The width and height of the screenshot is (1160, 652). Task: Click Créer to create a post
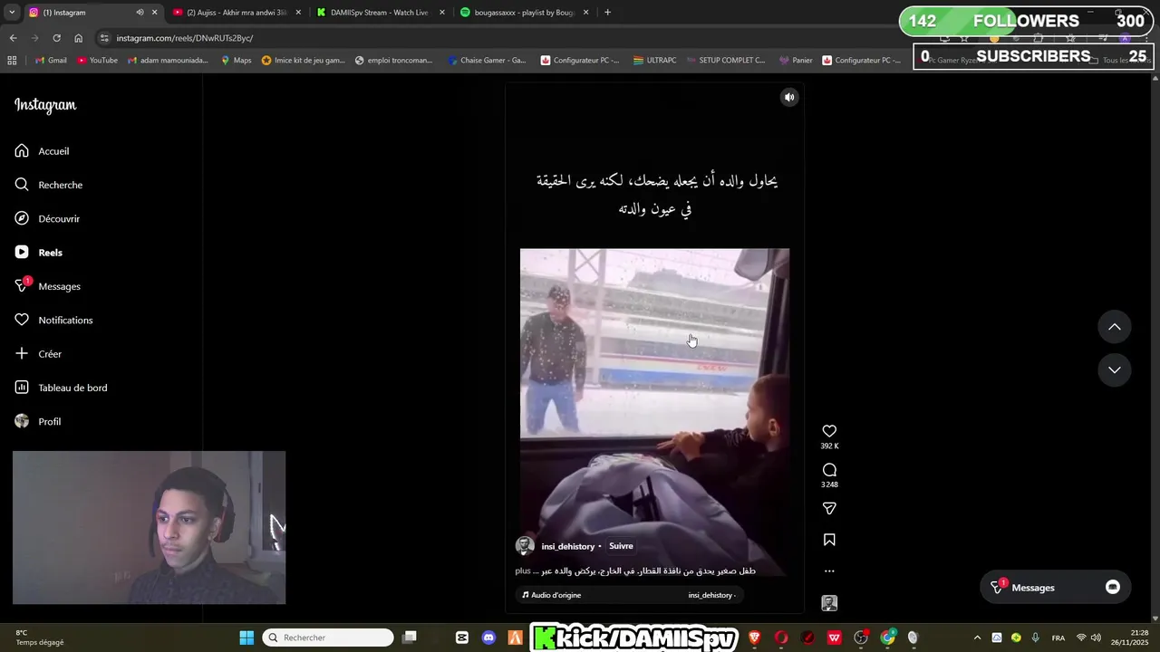click(x=38, y=354)
